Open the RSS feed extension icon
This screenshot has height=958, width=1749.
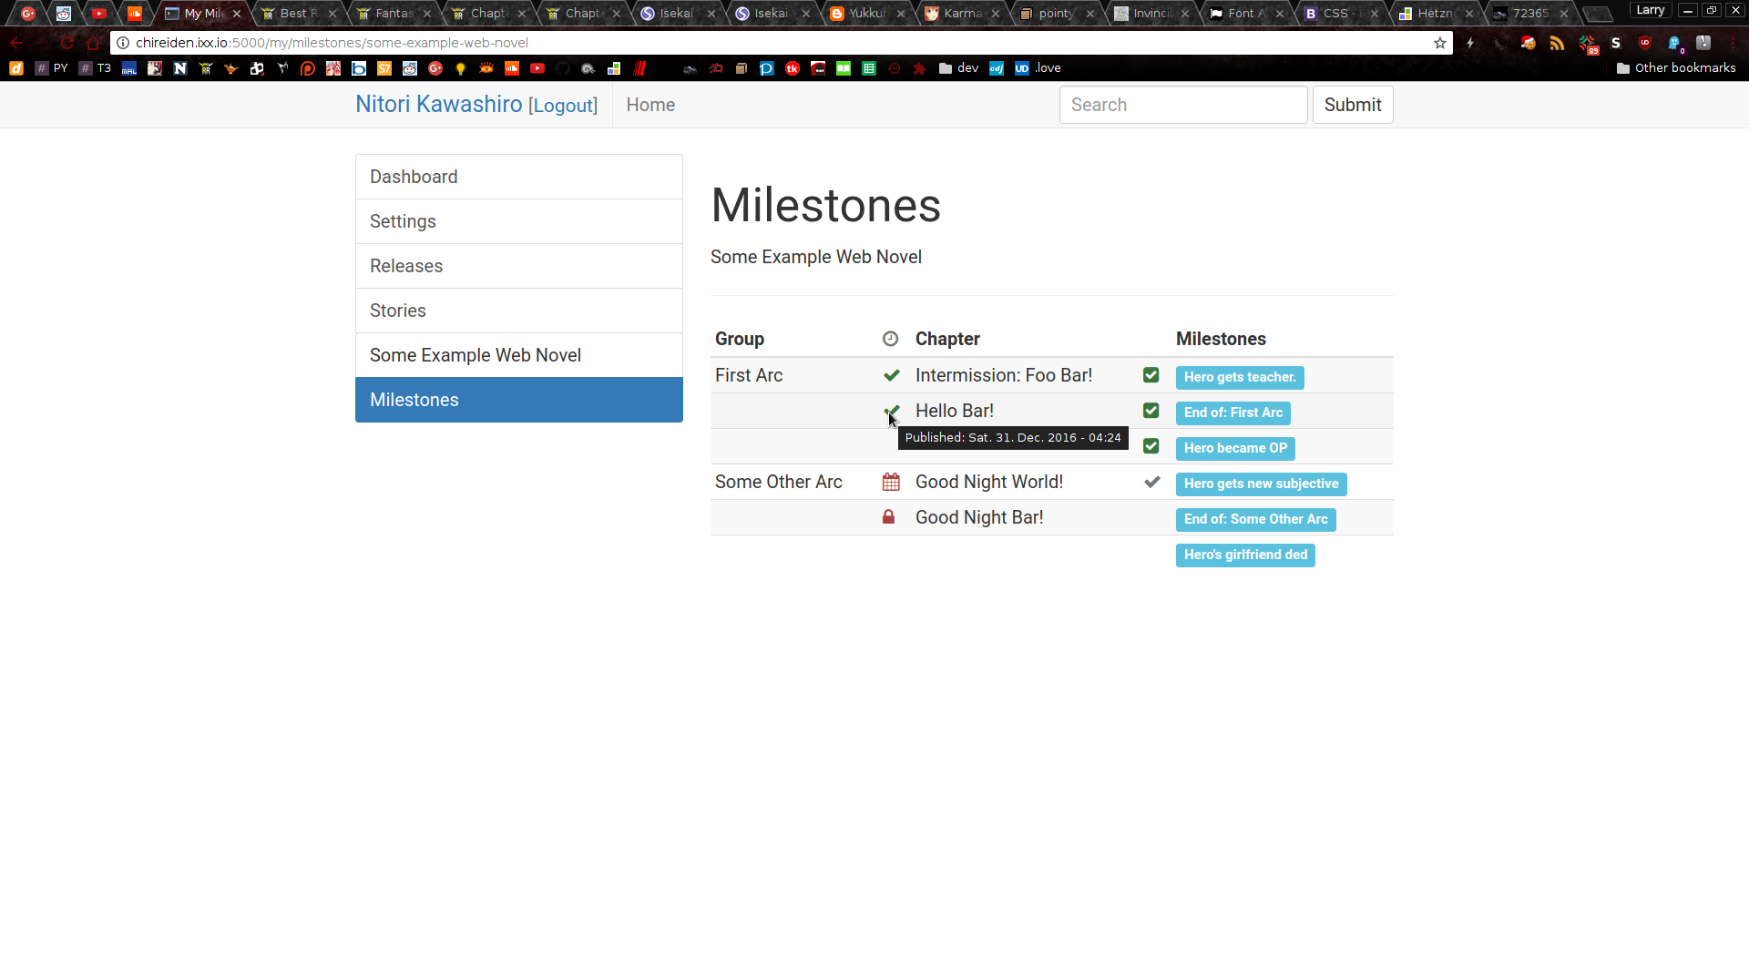point(1557,43)
